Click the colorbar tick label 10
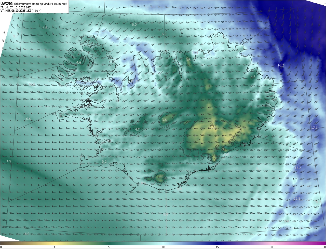Viewport: 326px width, 249px height. click(x=163, y=247)
